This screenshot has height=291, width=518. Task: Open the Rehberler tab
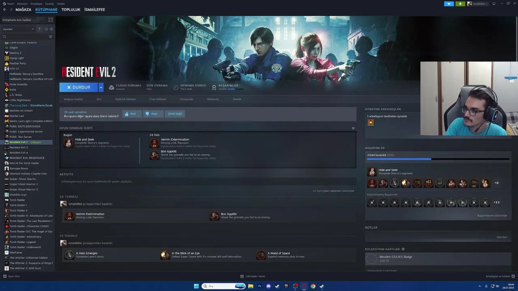pyautogui.click(x=213, y=99)
